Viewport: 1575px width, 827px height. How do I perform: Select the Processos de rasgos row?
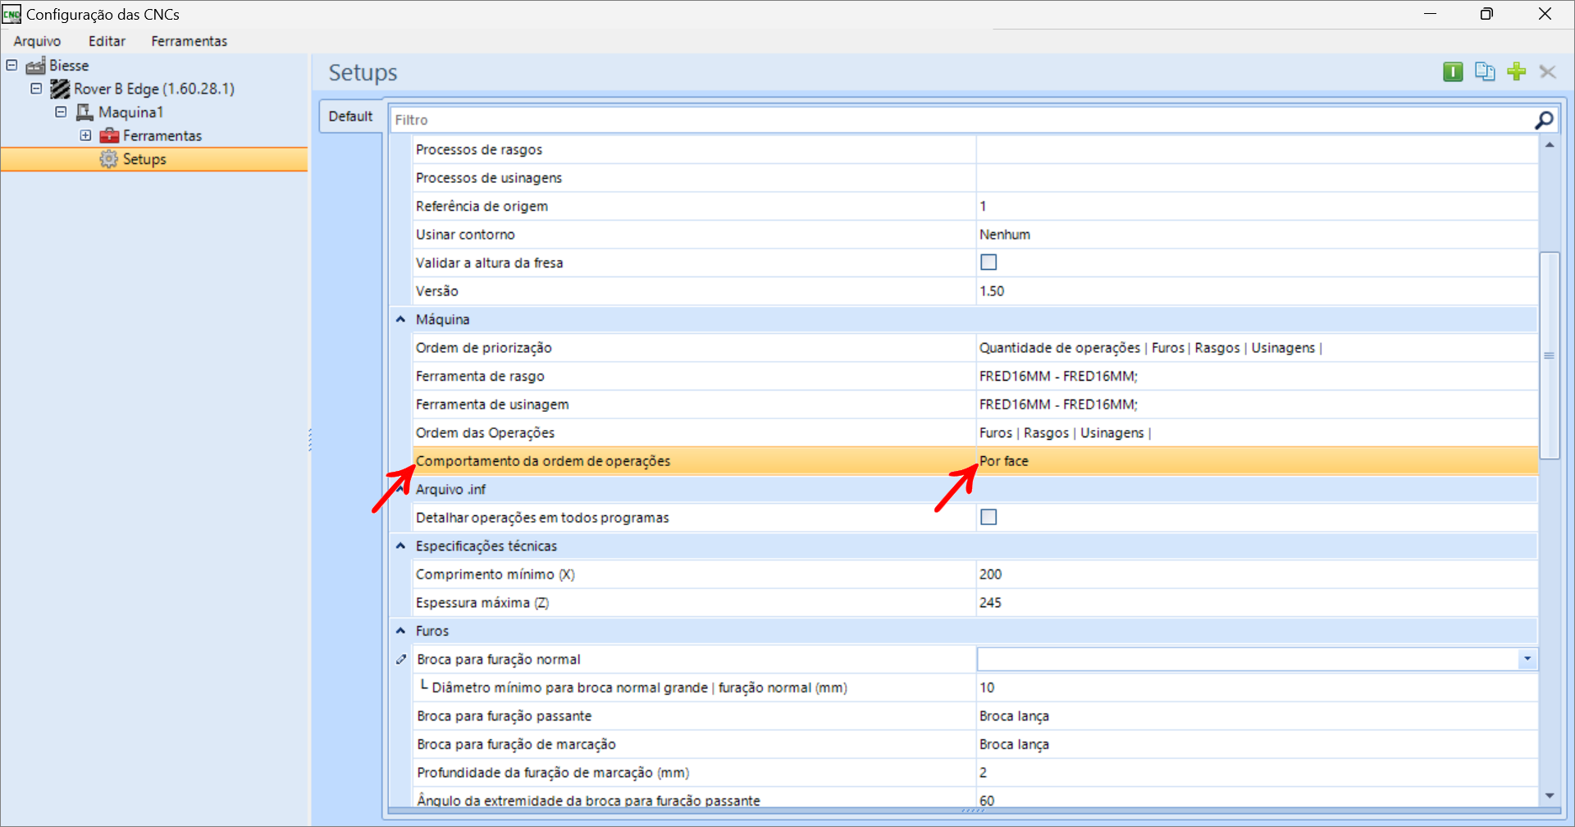975,150
